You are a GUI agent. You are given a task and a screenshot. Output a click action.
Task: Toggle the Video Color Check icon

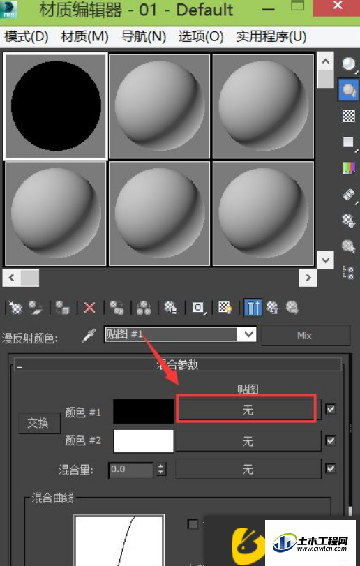click(x=348, y=168)
